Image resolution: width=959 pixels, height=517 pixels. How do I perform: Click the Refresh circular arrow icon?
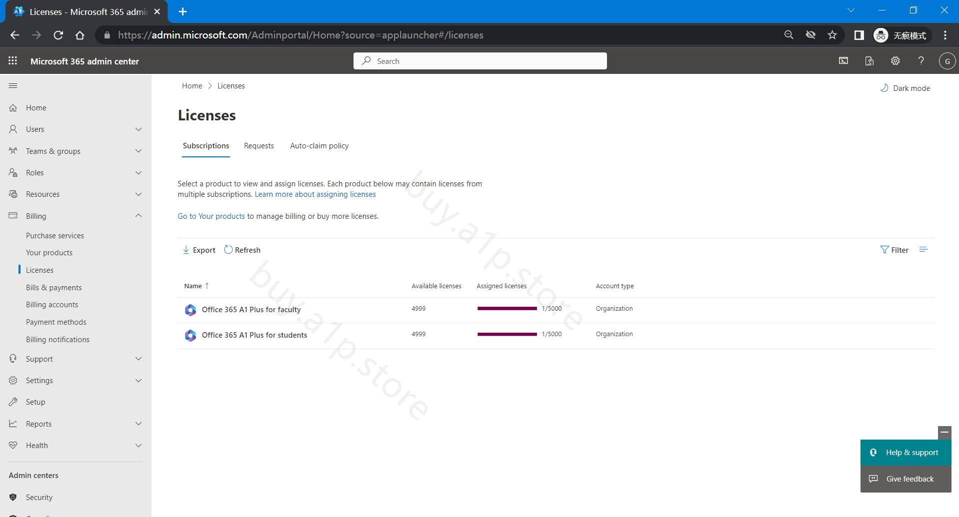228,250
